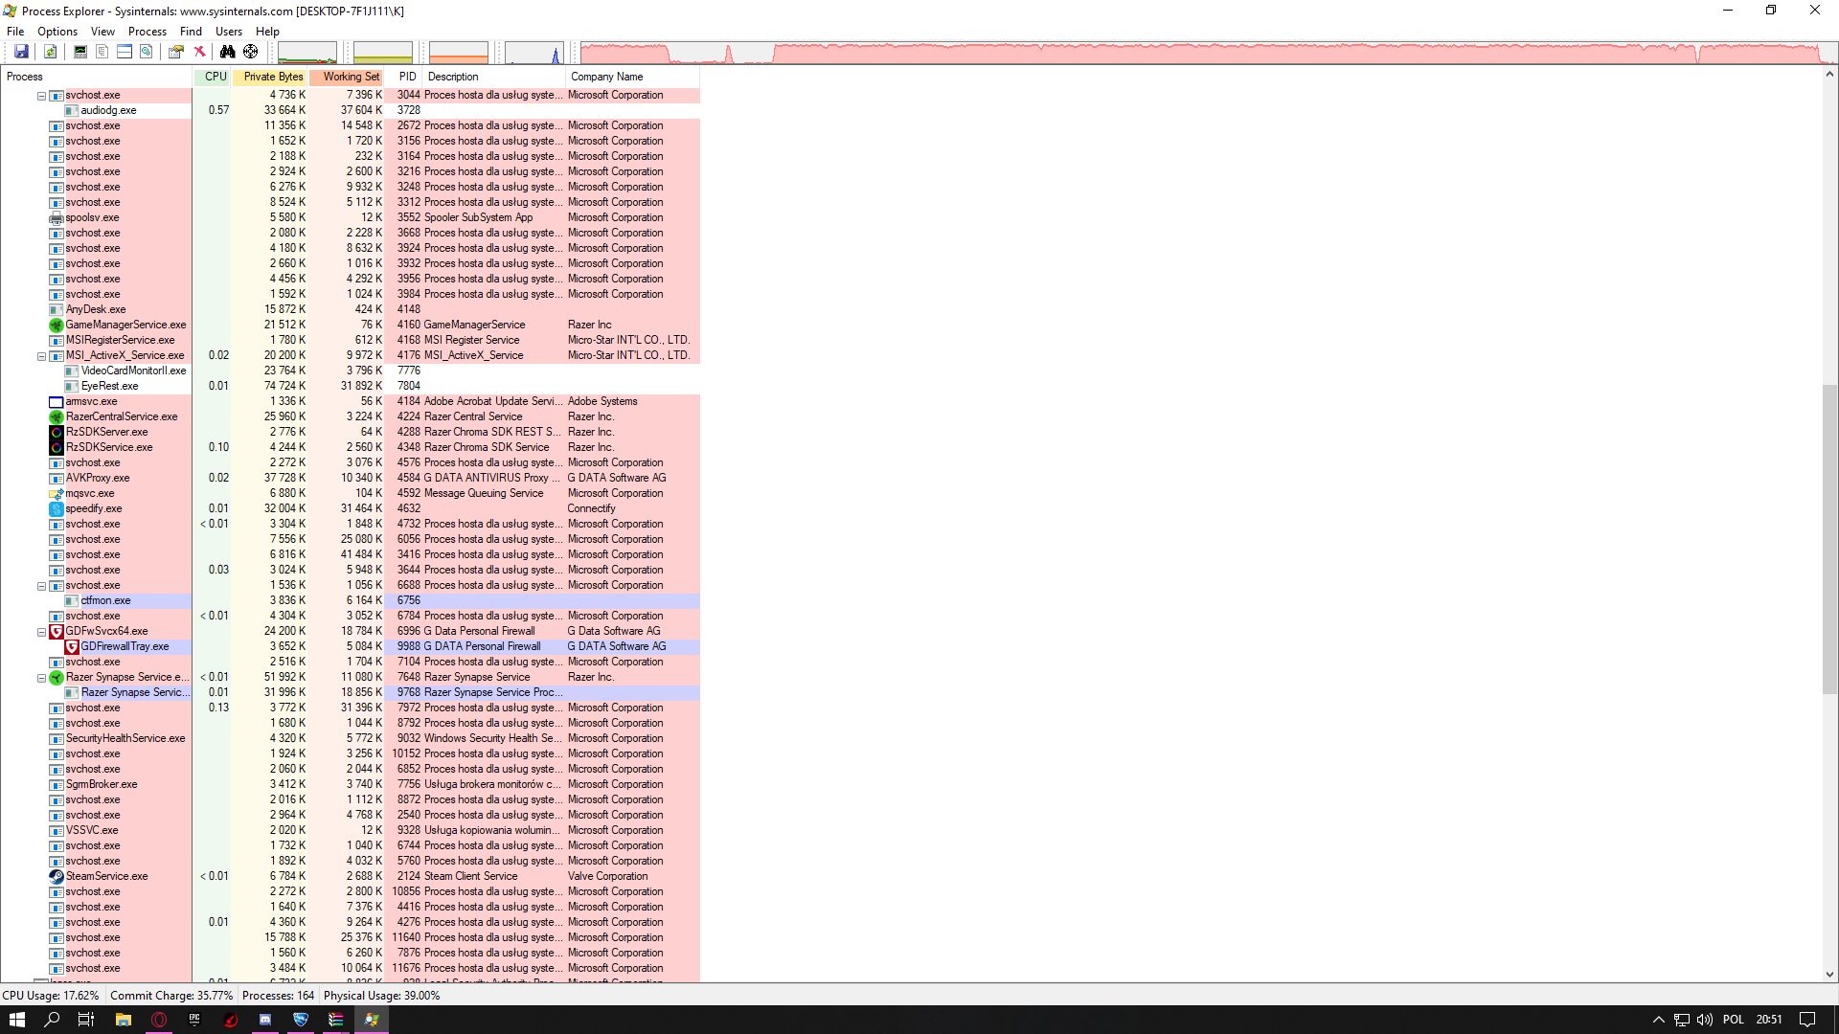This screenshot has width=1839, height=1034.
Task: Select the AVKProxy.exe process
Action: 98,478
